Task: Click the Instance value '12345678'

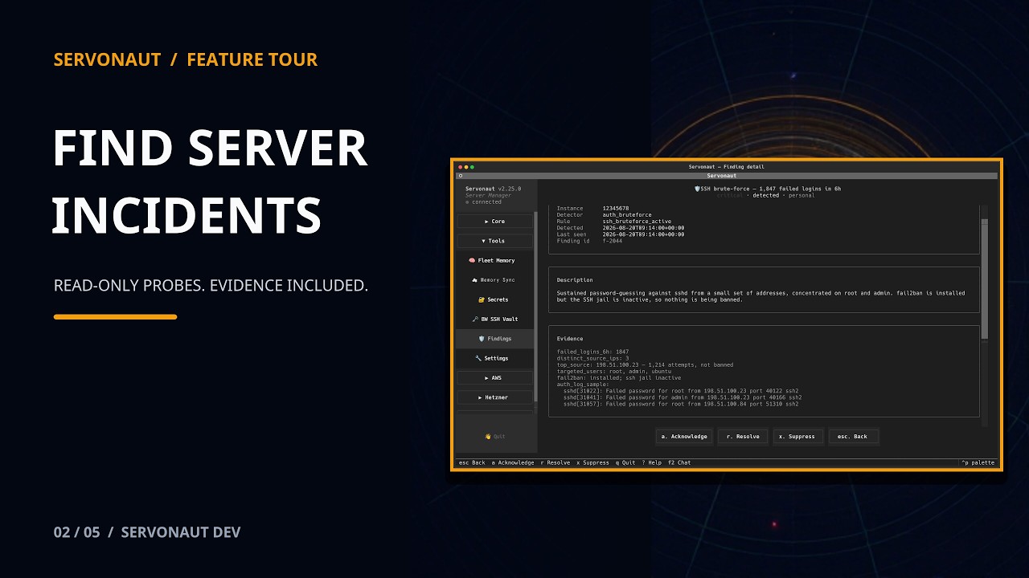Action: point(616,209)
